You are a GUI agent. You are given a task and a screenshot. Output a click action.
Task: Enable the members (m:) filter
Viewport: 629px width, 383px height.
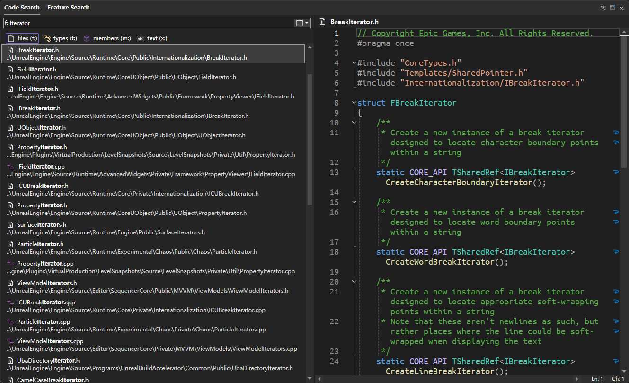107,38
